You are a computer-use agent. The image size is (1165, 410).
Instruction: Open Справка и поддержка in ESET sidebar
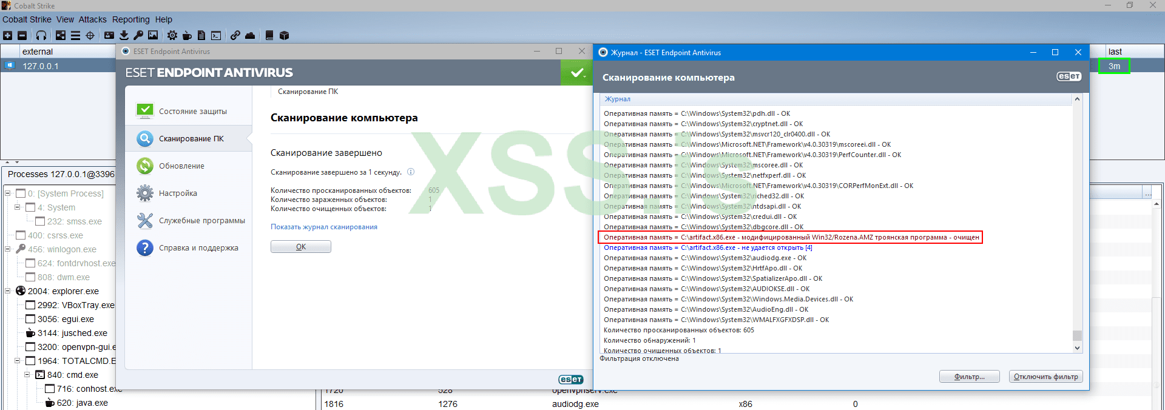[189, 247]
